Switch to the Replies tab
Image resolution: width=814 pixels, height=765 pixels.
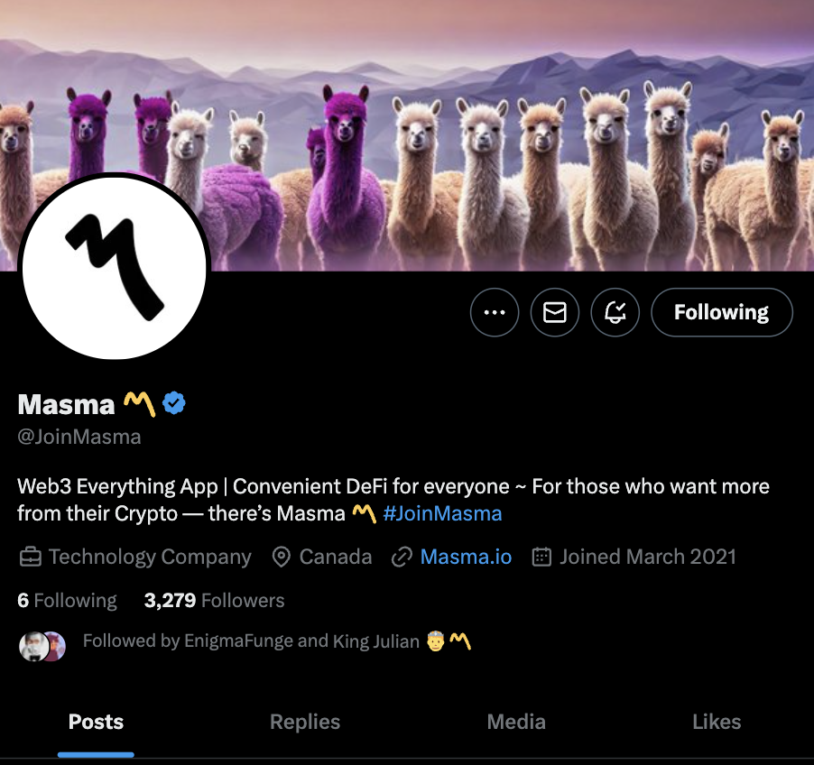click(x=305, y=722)
